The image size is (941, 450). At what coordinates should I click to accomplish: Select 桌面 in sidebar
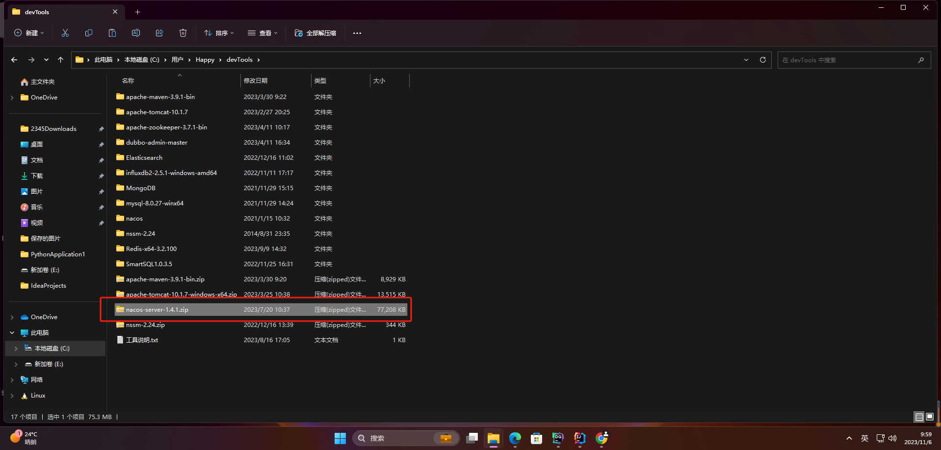(37, 145)
